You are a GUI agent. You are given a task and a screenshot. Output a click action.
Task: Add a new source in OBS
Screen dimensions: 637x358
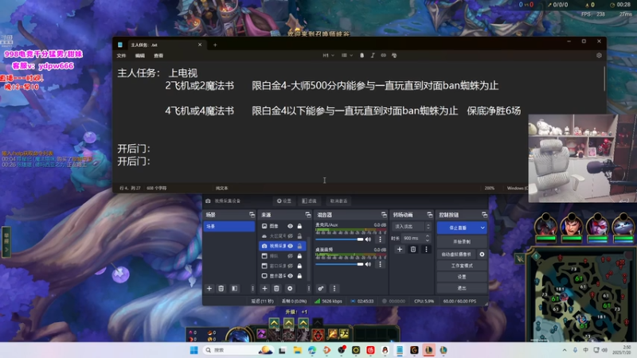[x=264, y=289]
